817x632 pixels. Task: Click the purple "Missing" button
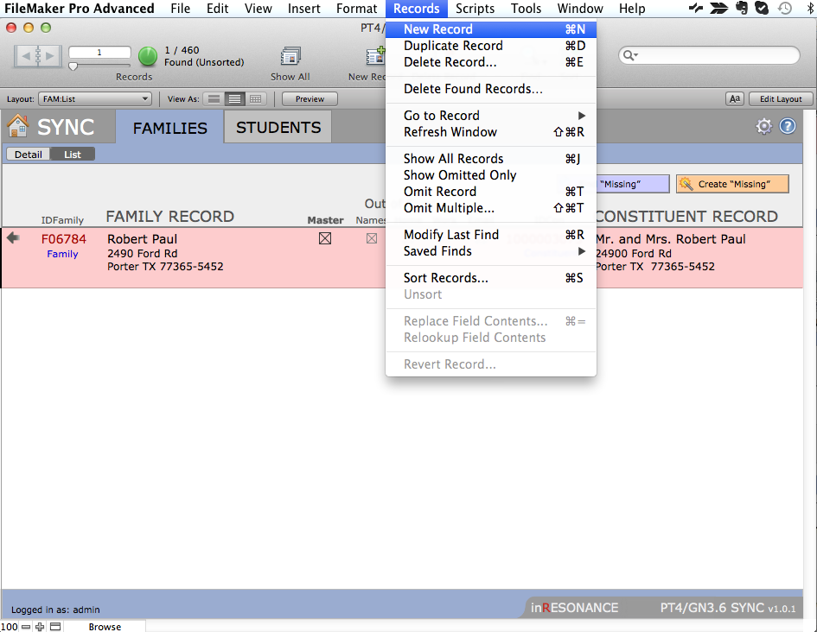(x=632, y=184)
